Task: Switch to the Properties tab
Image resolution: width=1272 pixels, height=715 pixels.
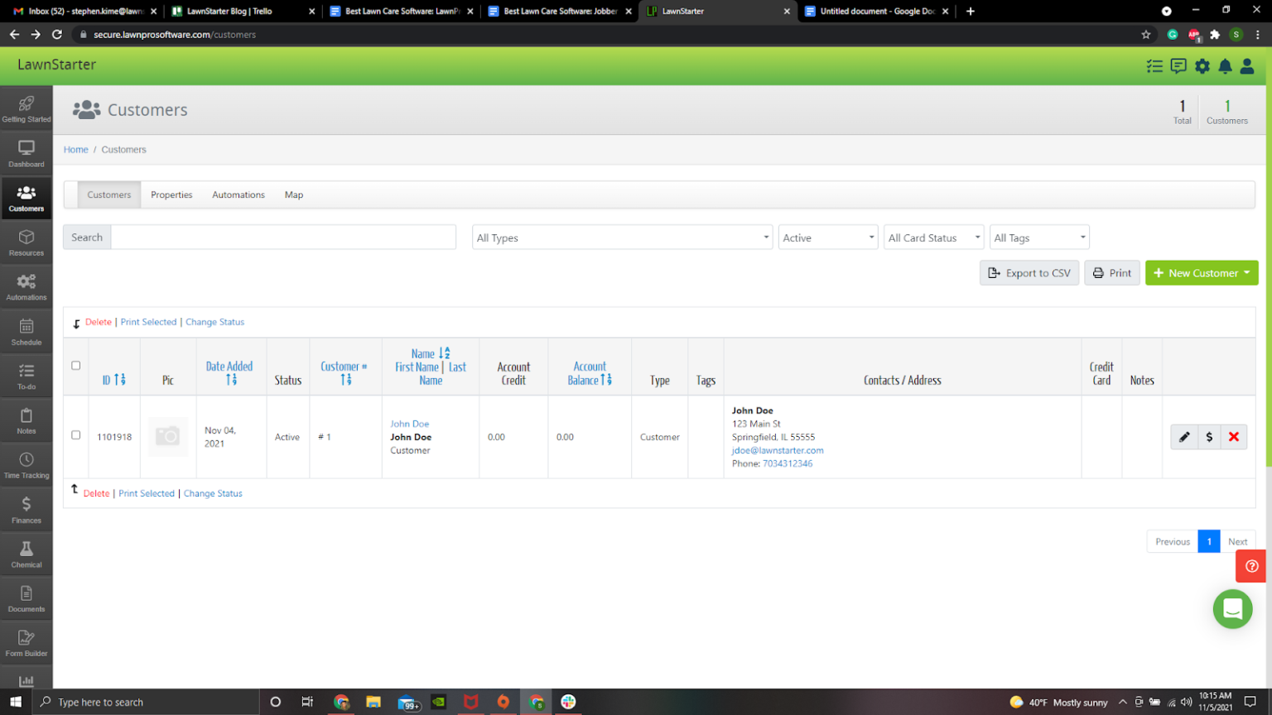Action: (x=171, y=194)
